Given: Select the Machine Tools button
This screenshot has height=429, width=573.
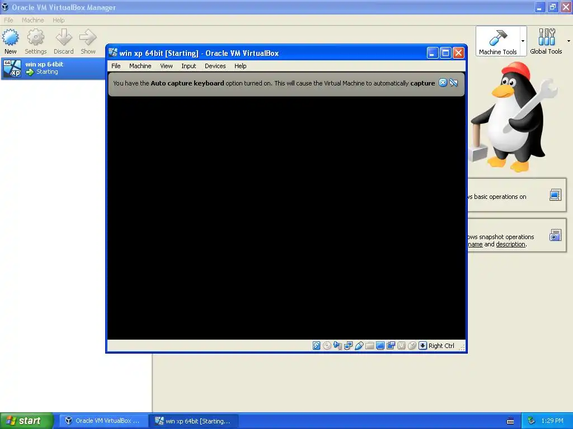Looking at the screenshot, I should [497, 41].
